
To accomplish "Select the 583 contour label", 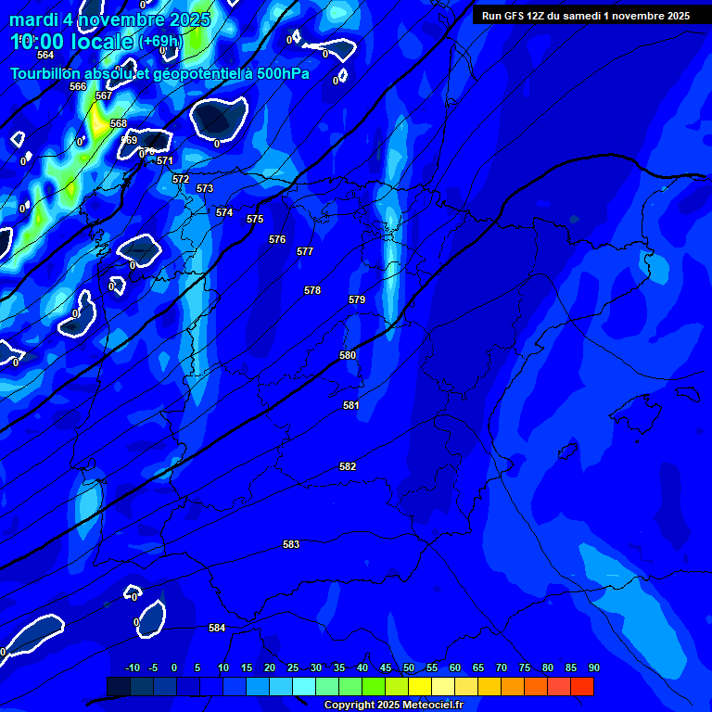I will [291, 544].
